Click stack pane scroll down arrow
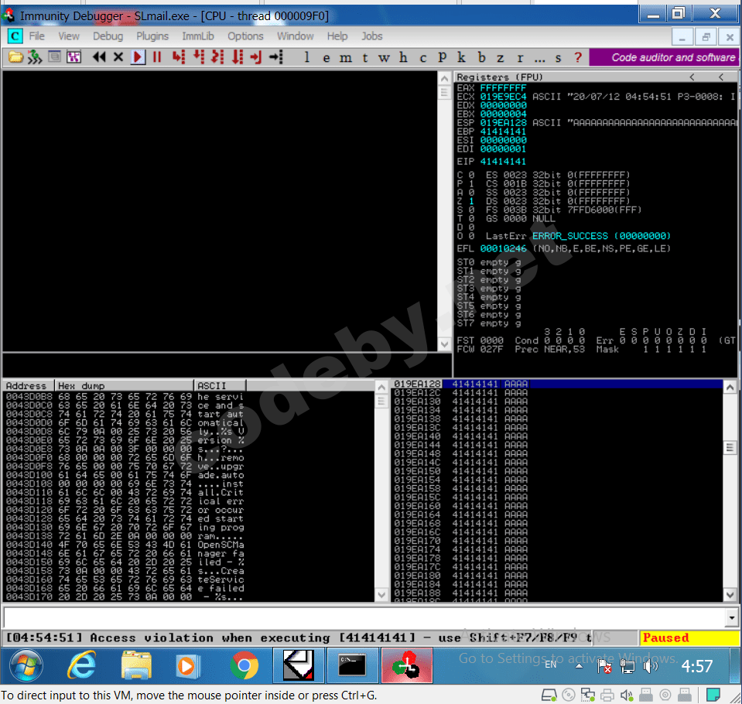Viewport: 742px width, 704px height. pos(730,594)
